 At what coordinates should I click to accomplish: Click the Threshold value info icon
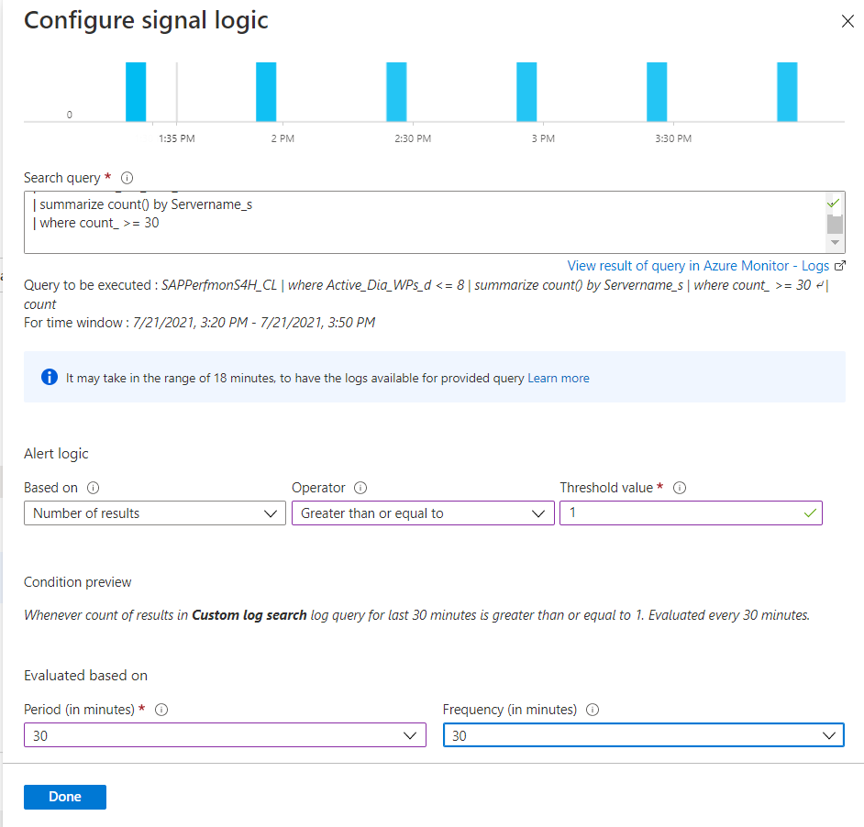(680, 488)
